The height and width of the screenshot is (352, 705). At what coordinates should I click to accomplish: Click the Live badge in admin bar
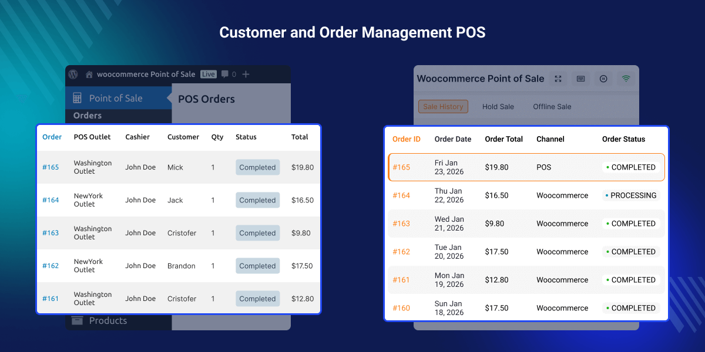(208, 75)
